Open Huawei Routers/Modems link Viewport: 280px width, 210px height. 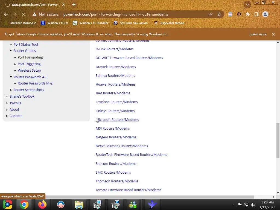(x=115, y=84)
